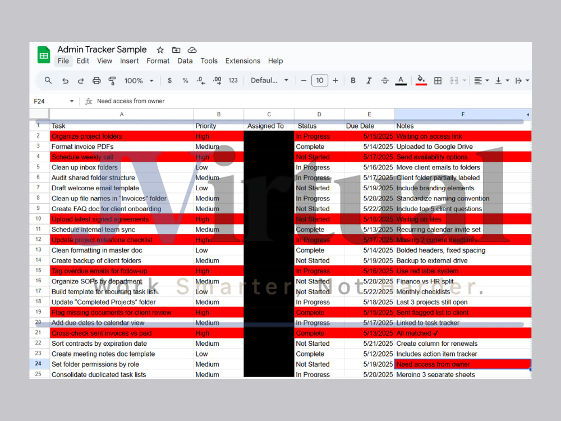This screenshot has height=421, width=561.
Task: Select column D header
Action: point(319,114)
